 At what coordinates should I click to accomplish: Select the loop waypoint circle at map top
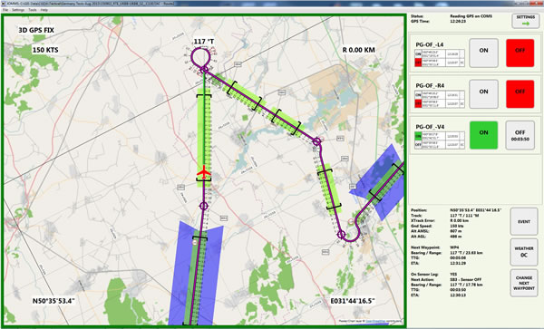tap(204, 70)
